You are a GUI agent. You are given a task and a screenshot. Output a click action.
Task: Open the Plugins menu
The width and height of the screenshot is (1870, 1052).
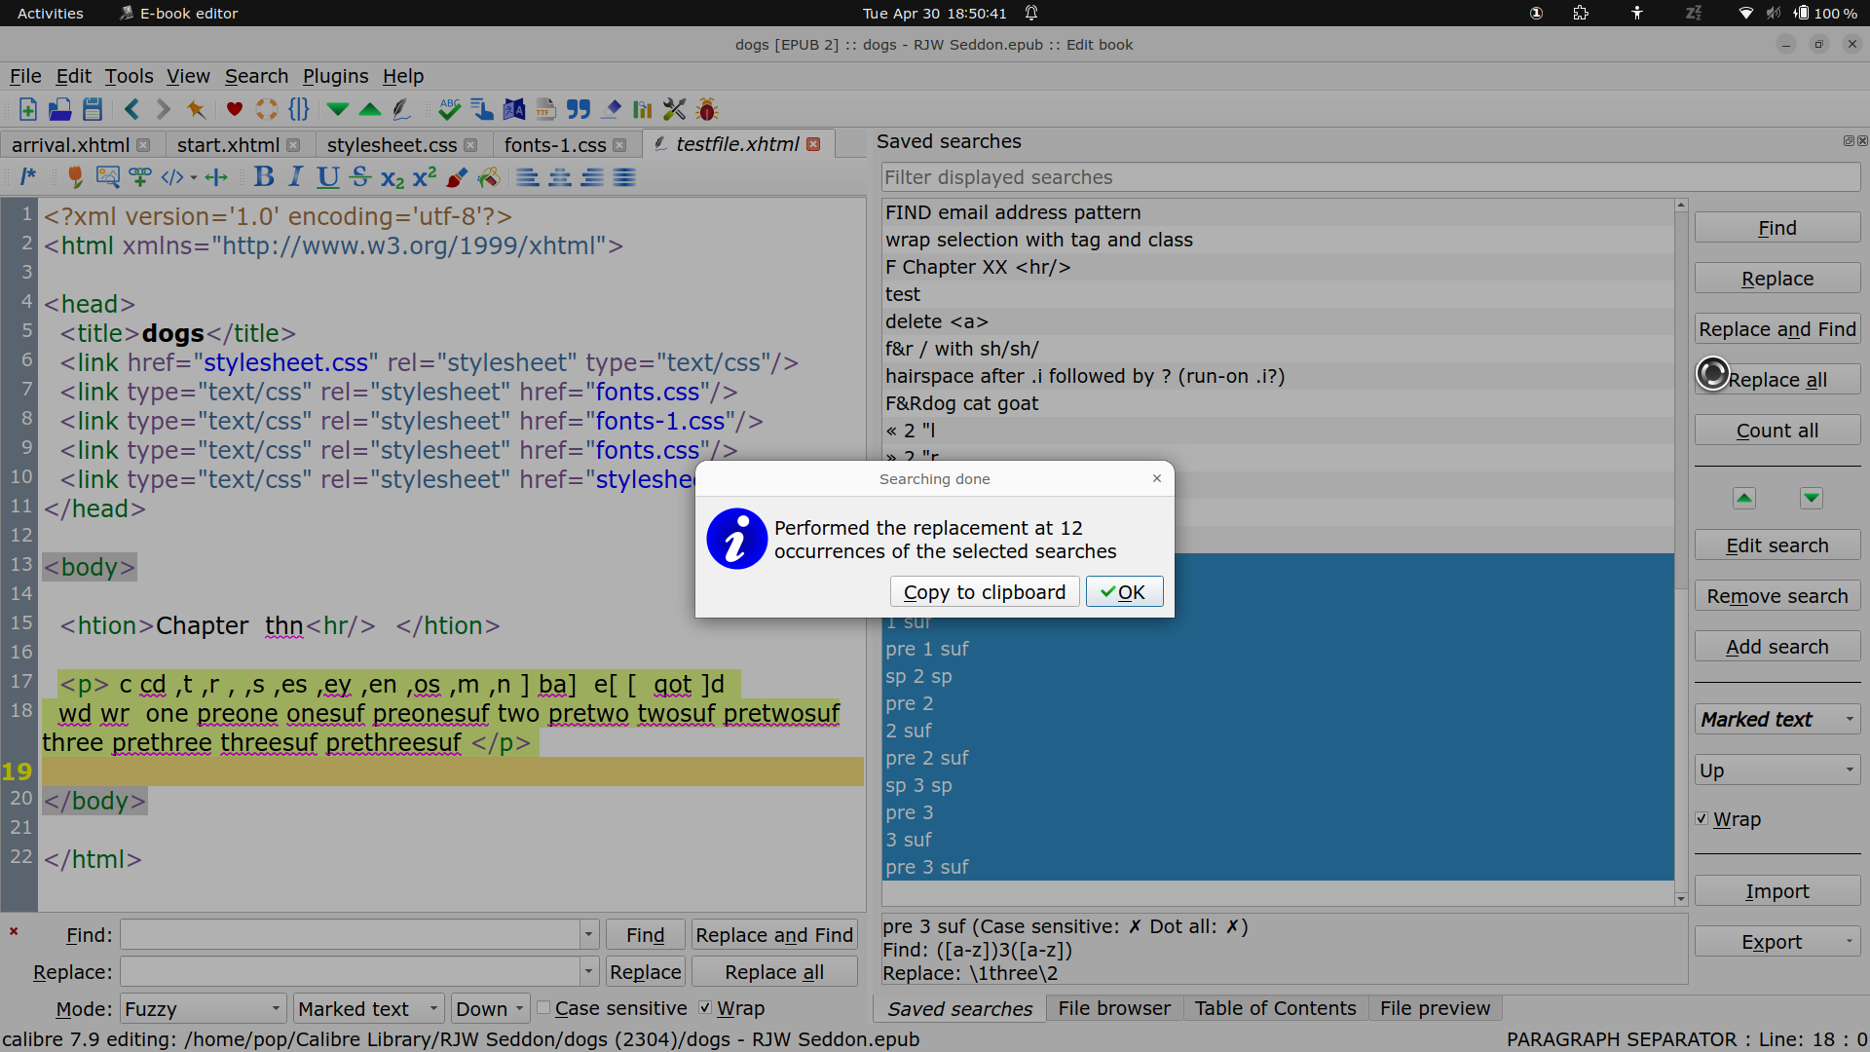(x=335, y=76)
